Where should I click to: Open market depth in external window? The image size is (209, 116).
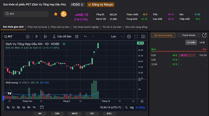tap(204, 35)
